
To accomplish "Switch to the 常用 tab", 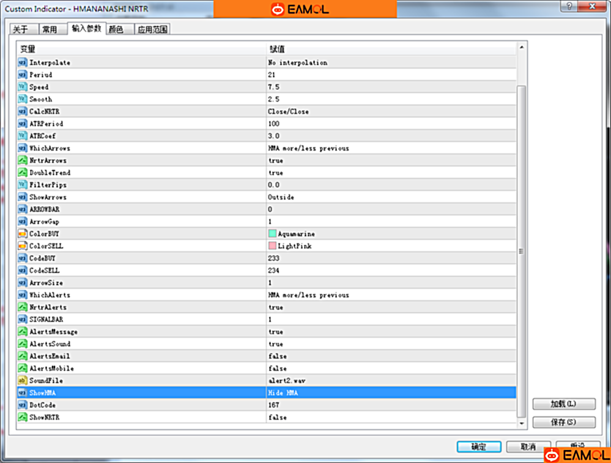I will (x=53, y=29).
